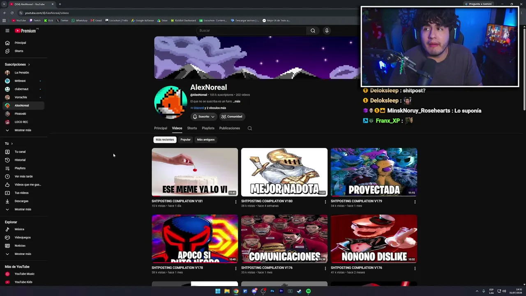Click the search magnifier button

coord(313,30)
